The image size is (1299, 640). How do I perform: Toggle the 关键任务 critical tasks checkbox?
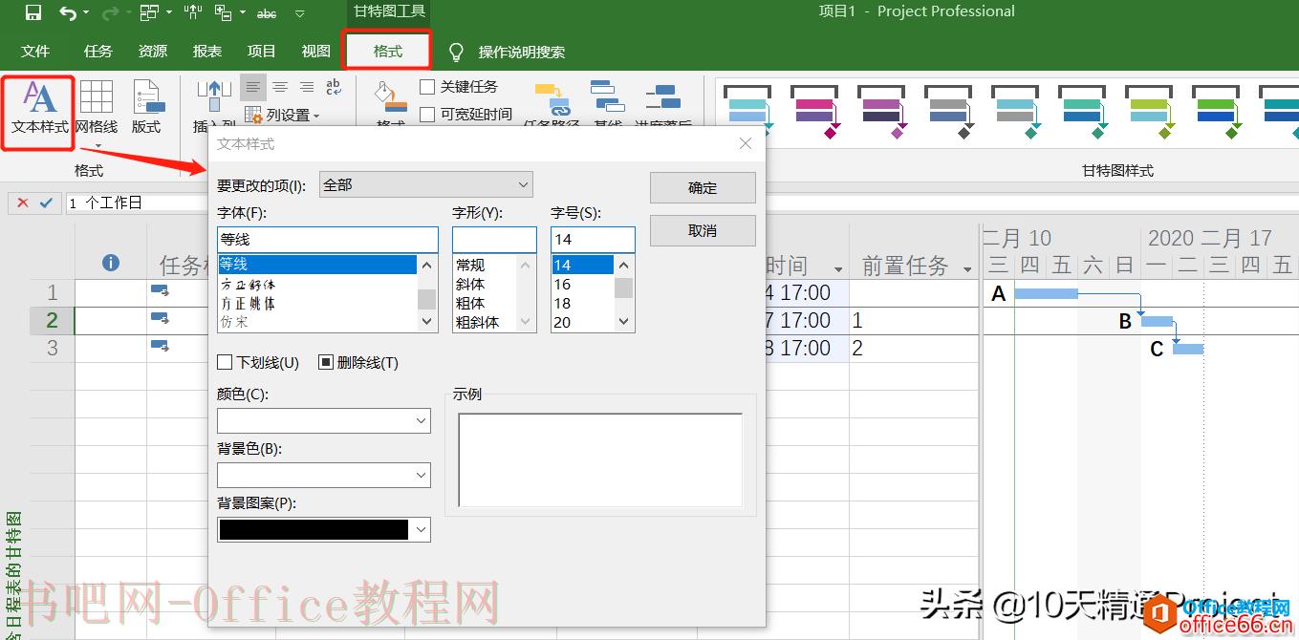click(427, 87)
